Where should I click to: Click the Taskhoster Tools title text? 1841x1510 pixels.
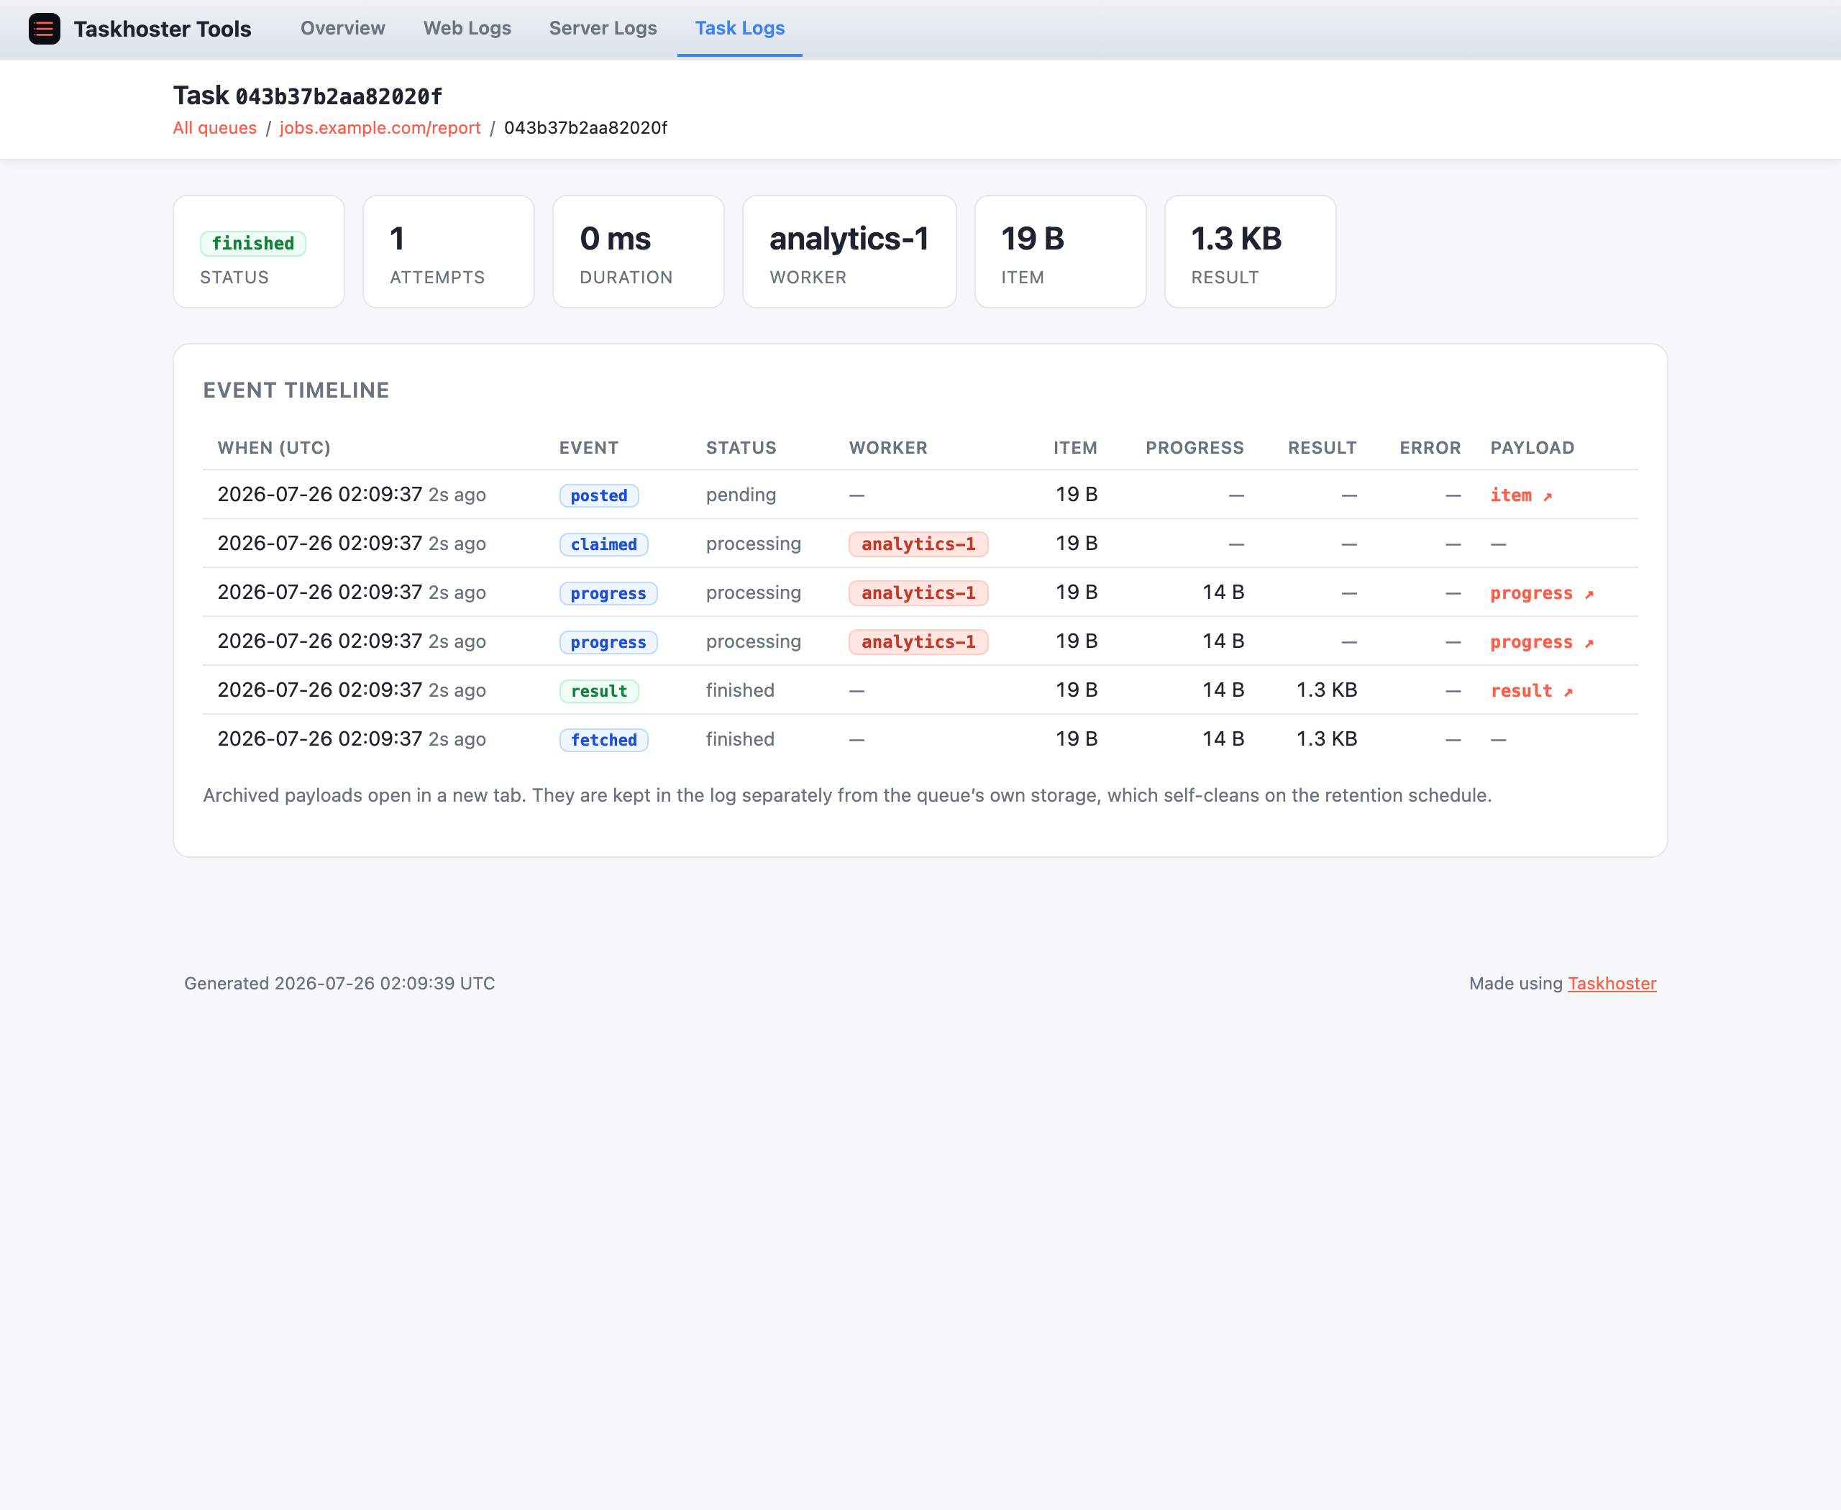tap(163, 29)
